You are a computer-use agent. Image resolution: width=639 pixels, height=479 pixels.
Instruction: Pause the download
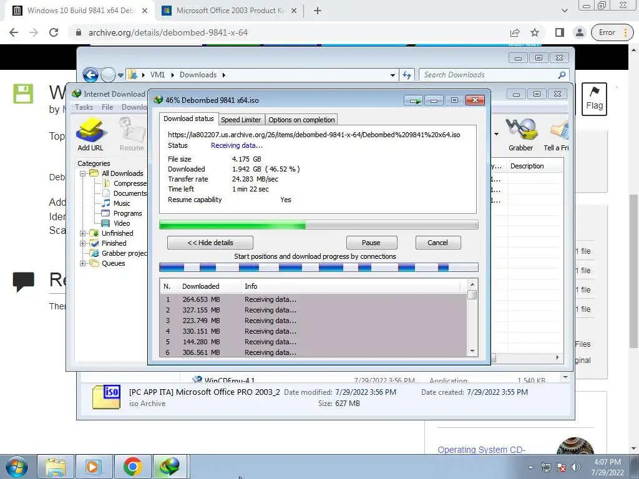pyautogui.click(x=371, y=243)
